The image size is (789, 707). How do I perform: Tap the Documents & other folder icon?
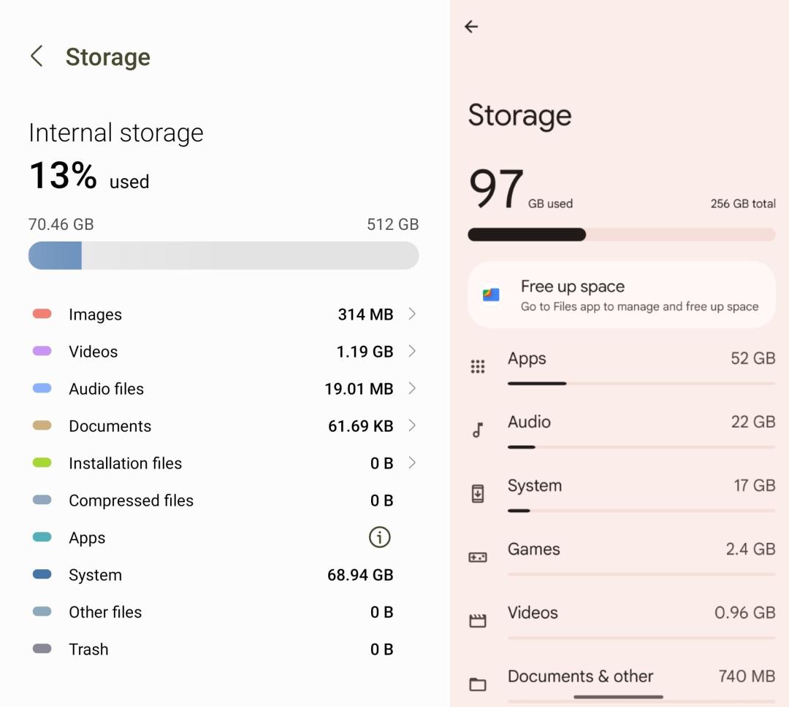(x=478, y=684)
